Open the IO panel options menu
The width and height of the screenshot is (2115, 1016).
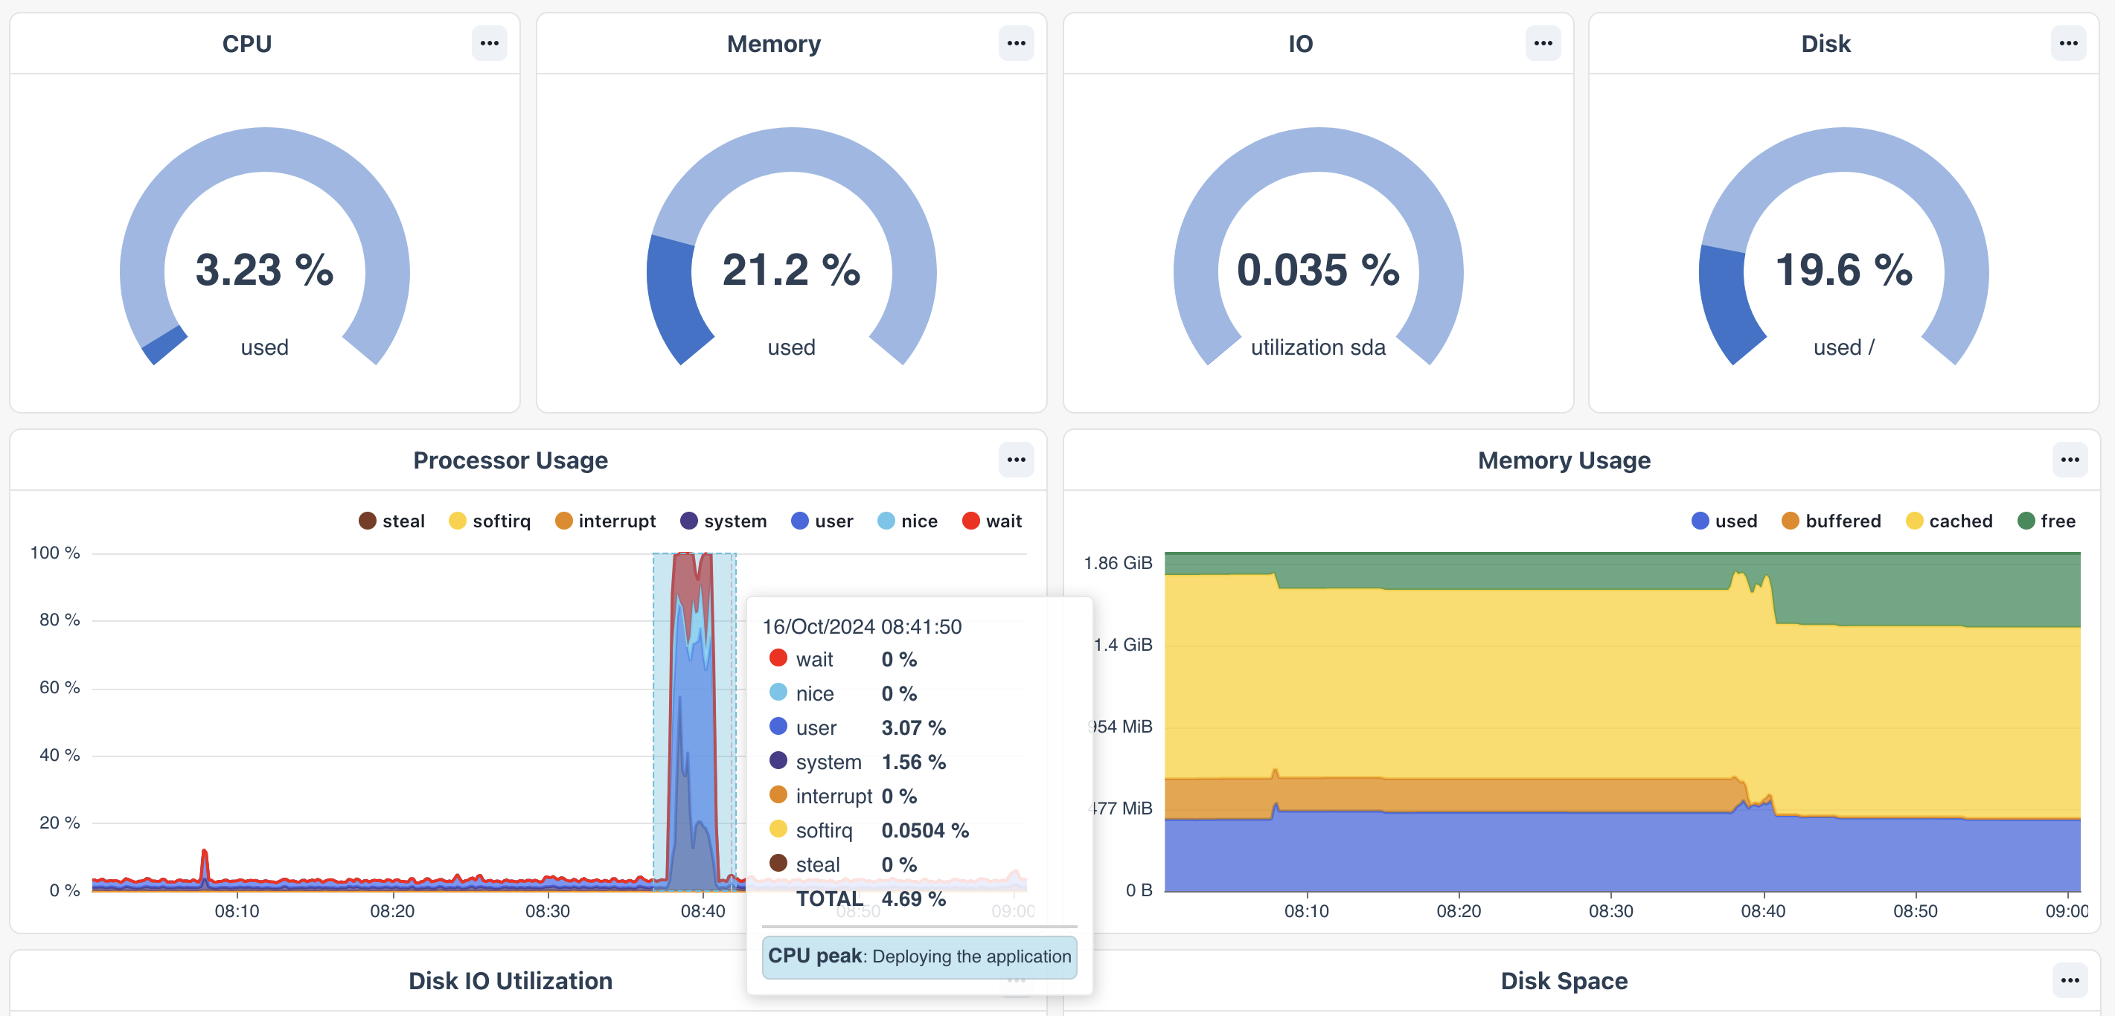tap(1543, 43)
